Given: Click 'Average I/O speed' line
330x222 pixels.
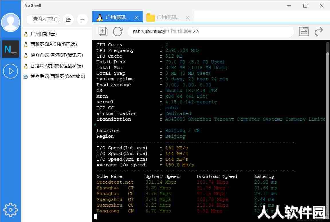Looking at the screenshot, I should (x=145, y=165).
